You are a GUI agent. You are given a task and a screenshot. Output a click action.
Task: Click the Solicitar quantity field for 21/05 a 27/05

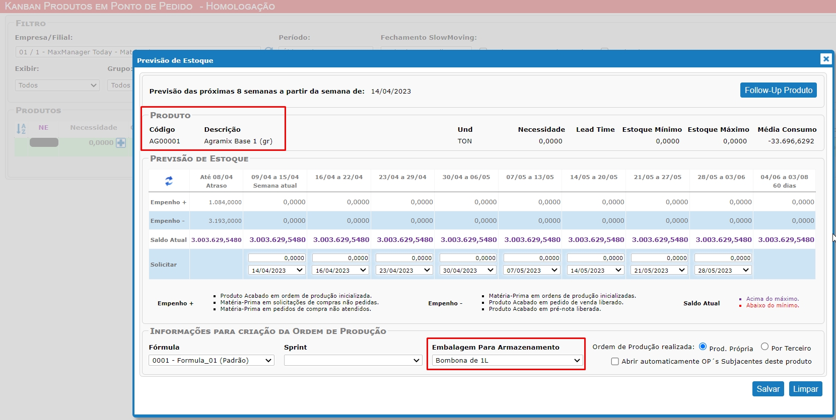(x=659, y=258)
